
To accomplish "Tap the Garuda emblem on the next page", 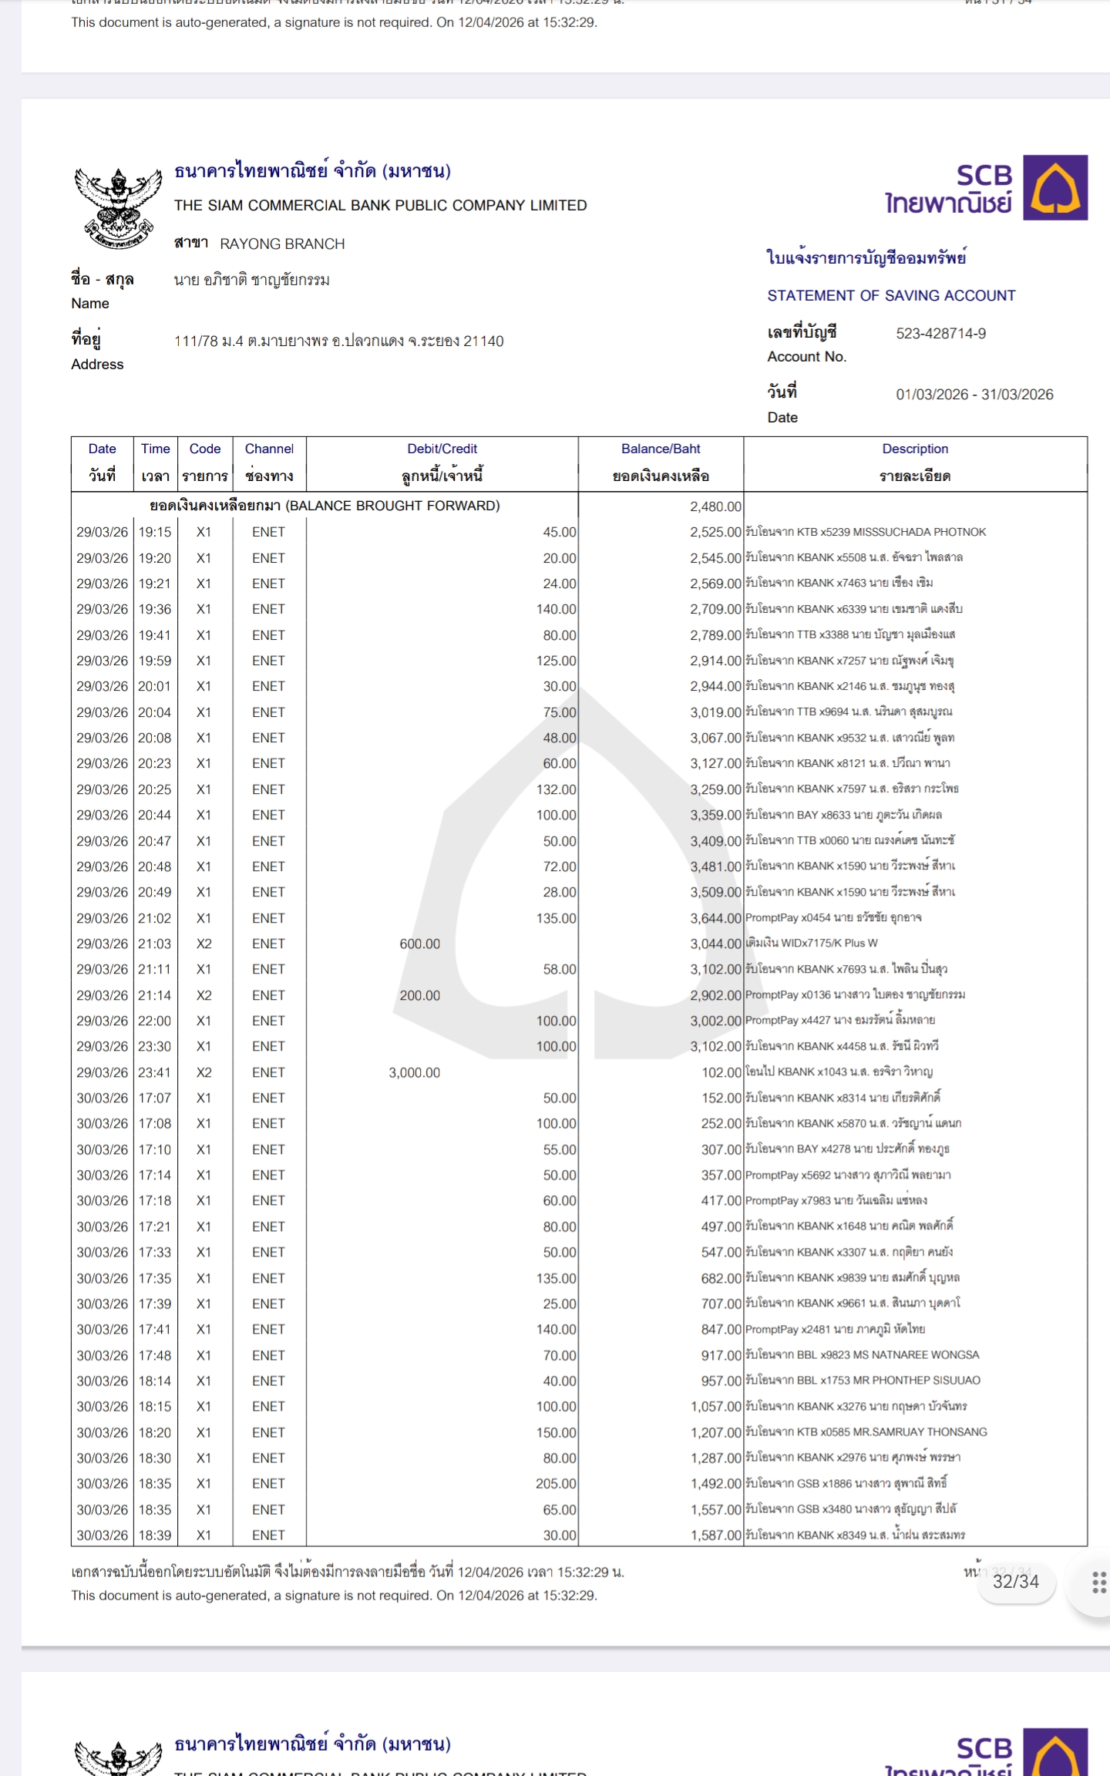I will (118, 1754).
